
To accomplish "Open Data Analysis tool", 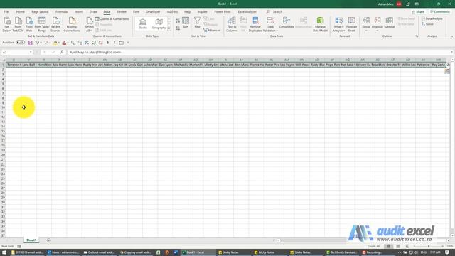I will (x=432, y=19).
